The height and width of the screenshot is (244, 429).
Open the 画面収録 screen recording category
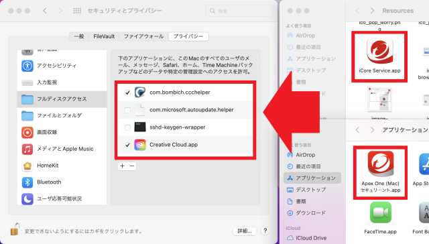tap(62, 133)
